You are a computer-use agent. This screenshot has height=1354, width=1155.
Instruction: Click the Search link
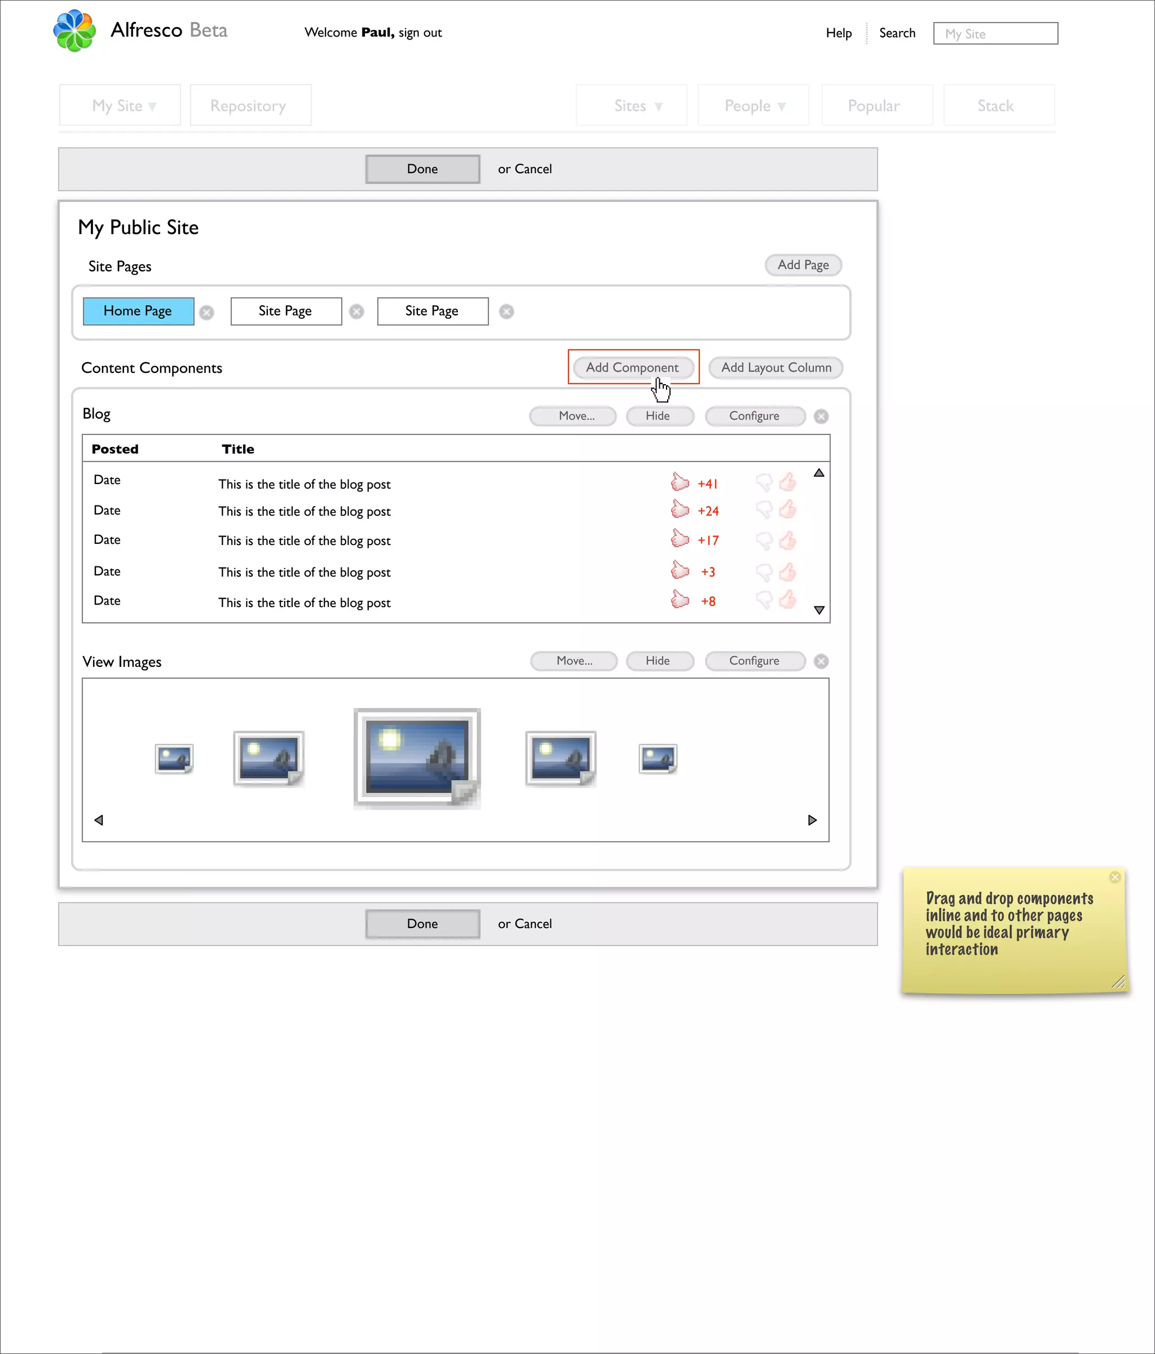coord(897,33)
